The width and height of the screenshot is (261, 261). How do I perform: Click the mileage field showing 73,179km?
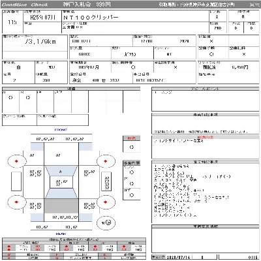click(x=35, y=43)
